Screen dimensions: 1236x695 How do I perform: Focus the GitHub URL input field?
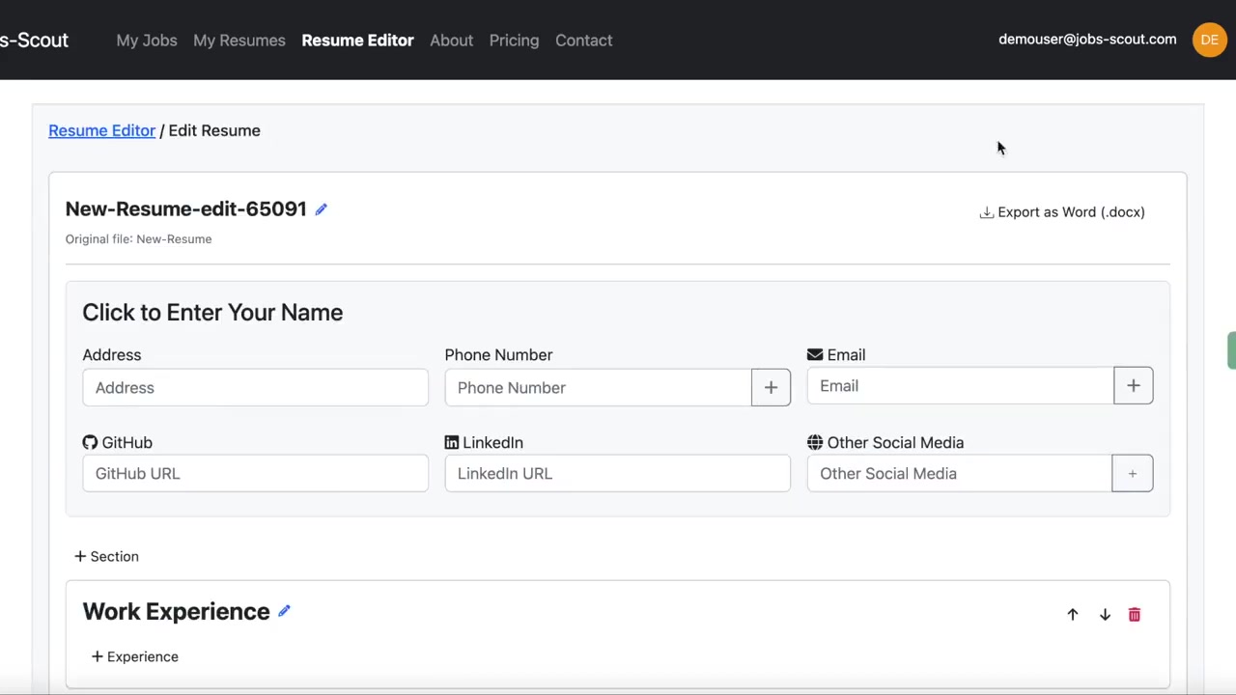coord(255,474)
